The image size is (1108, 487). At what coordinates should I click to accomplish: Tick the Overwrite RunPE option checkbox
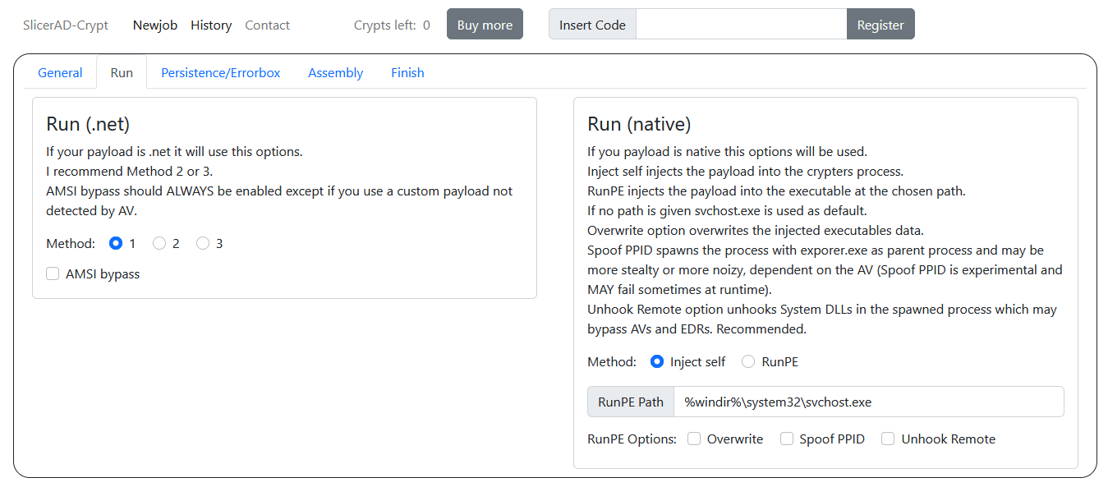coord(694,439)
